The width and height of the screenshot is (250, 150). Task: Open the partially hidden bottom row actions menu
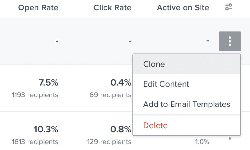click(x=230, y=138)
